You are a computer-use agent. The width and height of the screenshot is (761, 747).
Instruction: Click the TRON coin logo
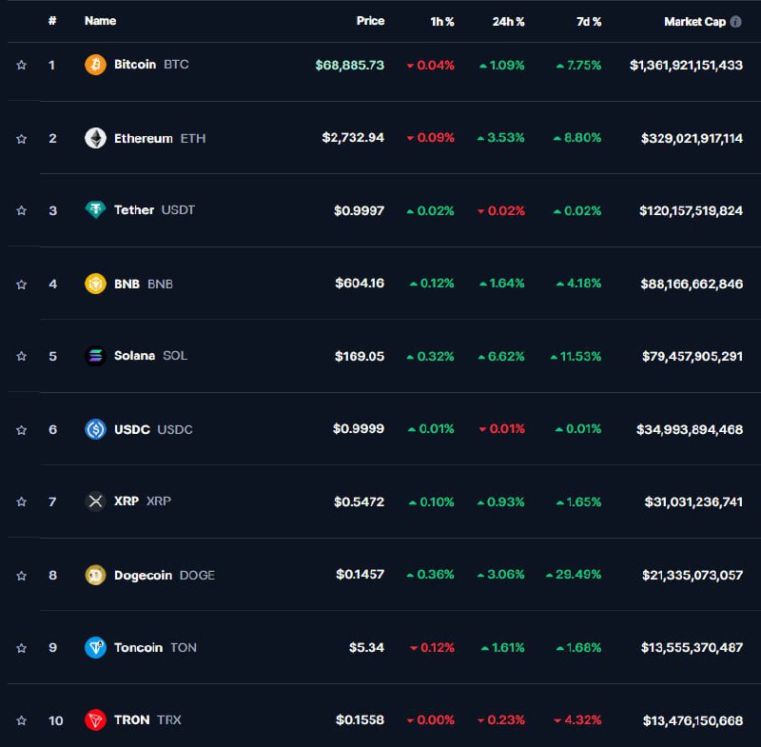click(x=95, y=719)
